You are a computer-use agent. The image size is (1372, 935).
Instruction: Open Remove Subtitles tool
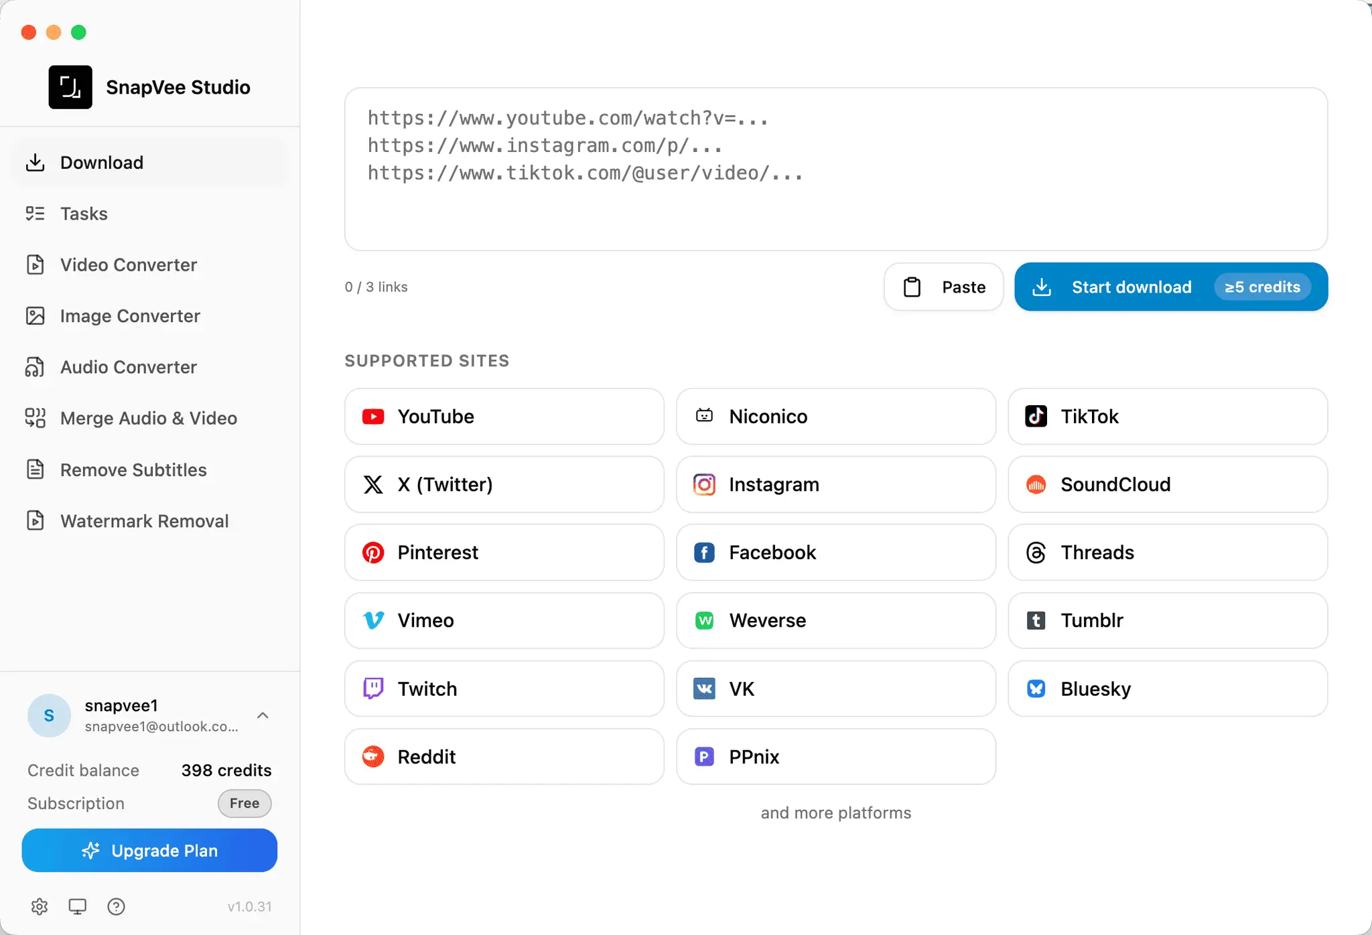coord(149,470)
